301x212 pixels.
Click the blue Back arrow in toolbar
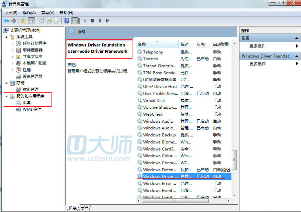pos(6,21)
